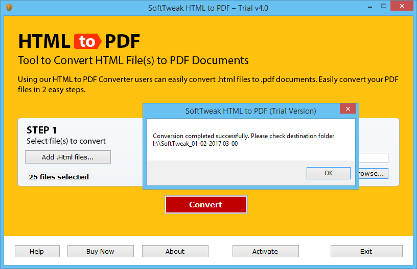Click the red Convert button
Viewport: 417px width, 269px height.
click(206, 205)
